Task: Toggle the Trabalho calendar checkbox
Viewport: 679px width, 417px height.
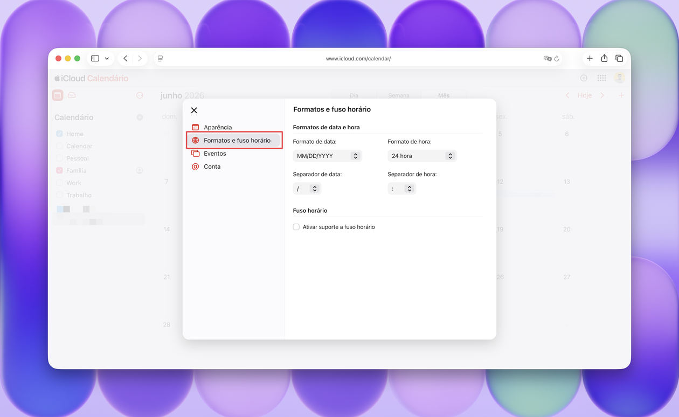Action: (59, 195)
